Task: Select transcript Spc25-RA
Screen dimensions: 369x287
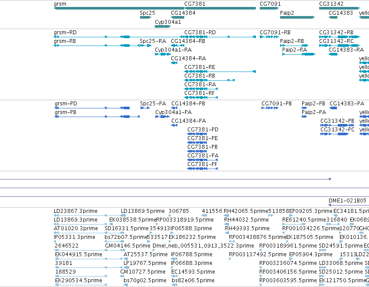Action: [153, 41]
